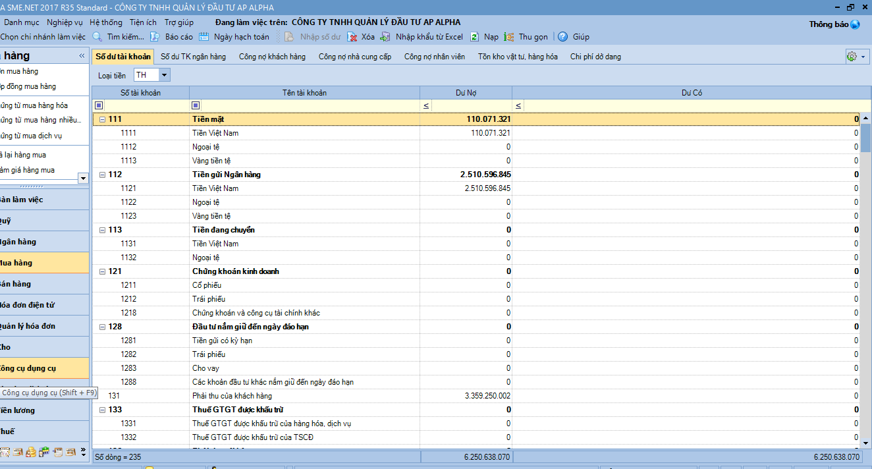The width and height of the screenshot is (872, 469).
Task: Select the Số dư tài khoản tab
Action: point(123,57)
